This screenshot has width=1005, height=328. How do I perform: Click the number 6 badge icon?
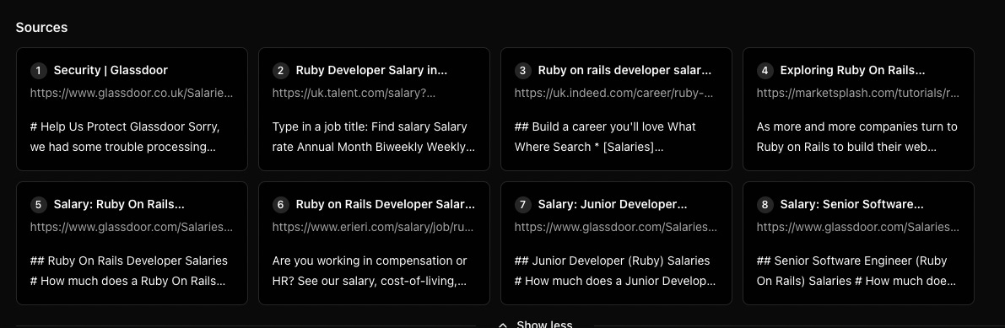(281, 205)
